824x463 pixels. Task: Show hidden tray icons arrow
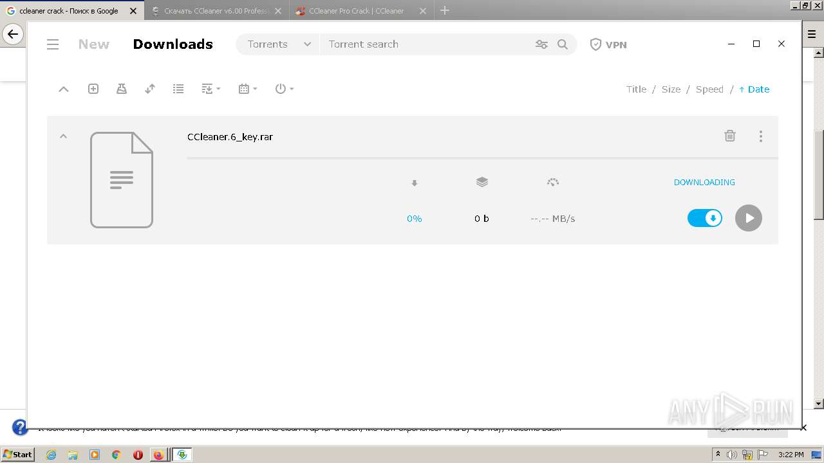pos(718,455)
